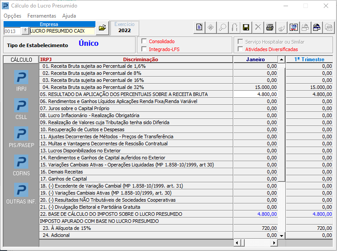Select Janeiro value 15.000,00 in row 04
This screenshot has height=251, width=337.
coord(256,87)
